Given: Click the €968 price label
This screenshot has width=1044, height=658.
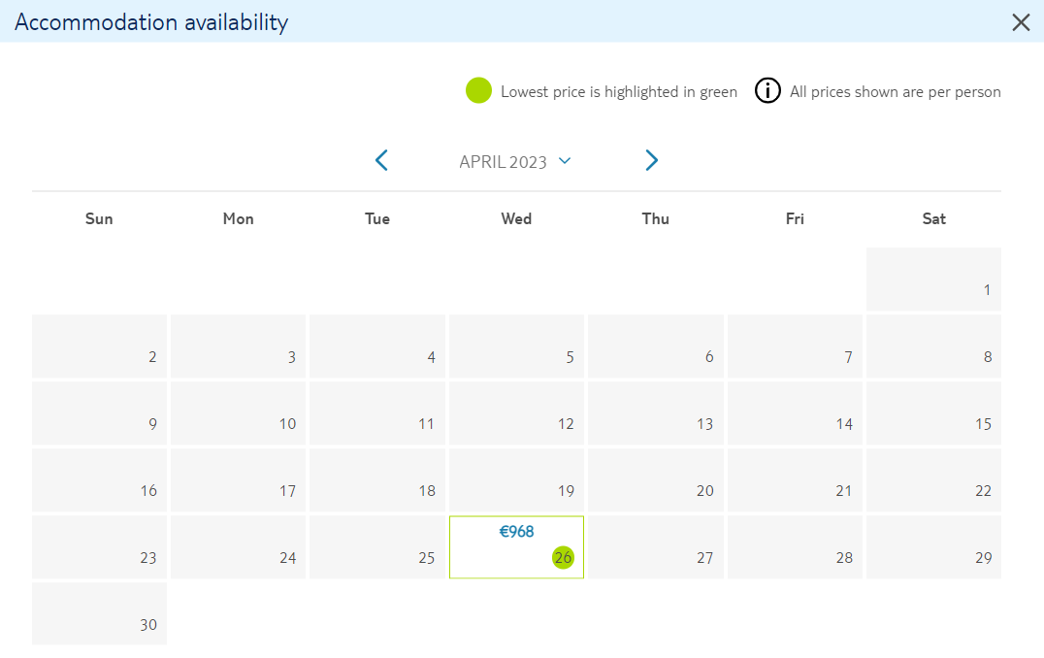Looking at the screenshot, I should click(517, 532).
